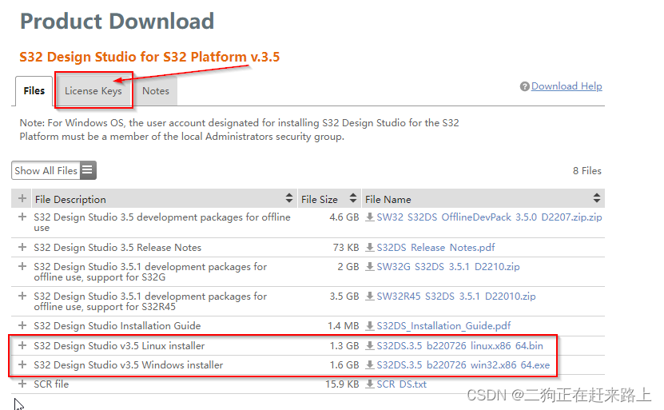Click download arrow icon beside Linux bin file
Image resolution: width=664 pixels, height=410 pixels.
[x=370, y=346]
